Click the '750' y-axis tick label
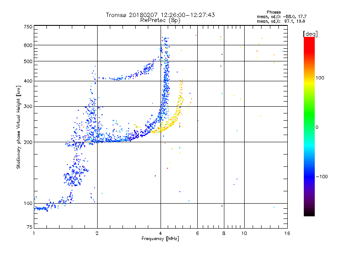The image size is (338, 254). tap(28, 27)
